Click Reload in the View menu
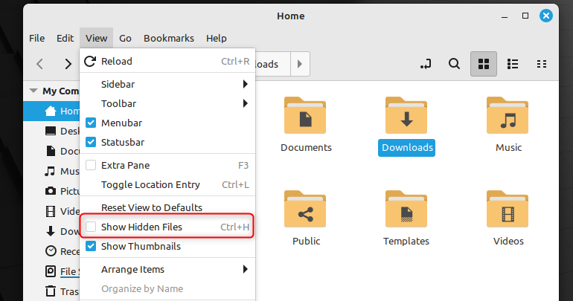This screenshot has height=301, width=573. coord(117,61)
